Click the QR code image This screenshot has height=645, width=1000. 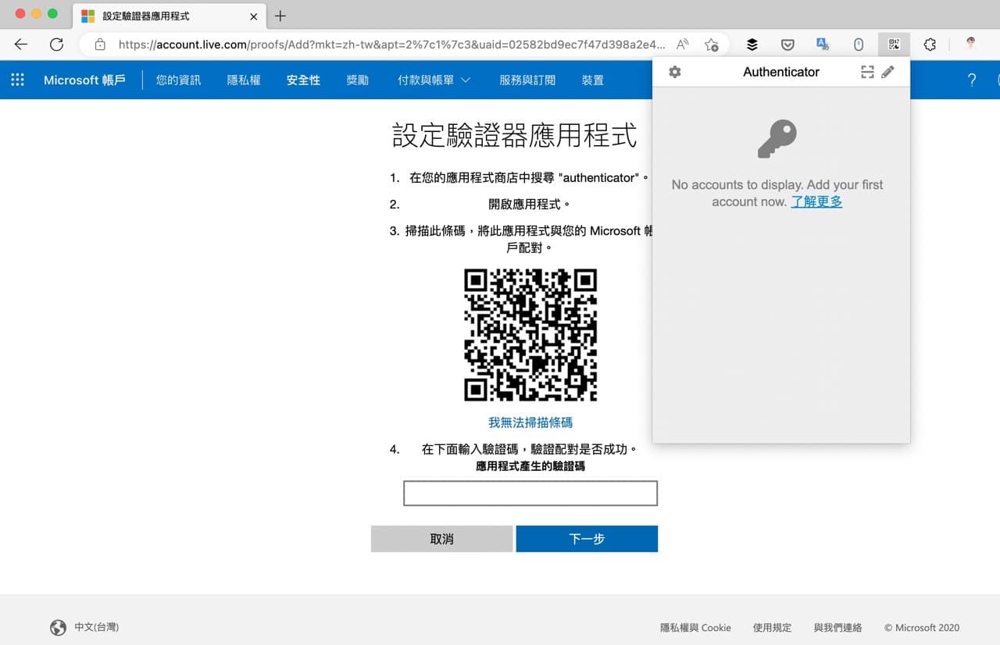tap(530, 335)
